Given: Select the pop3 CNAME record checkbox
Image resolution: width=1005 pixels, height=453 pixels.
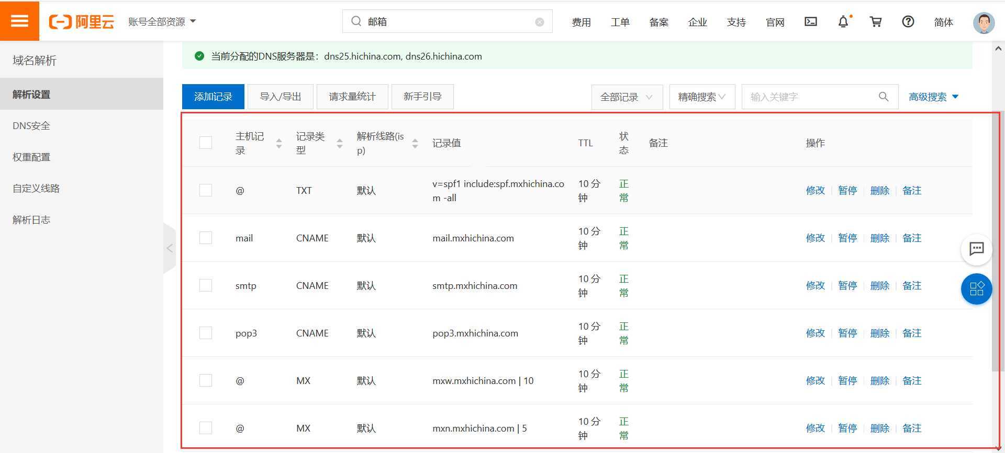Looking at the screenshot, I should coord(206,333).
